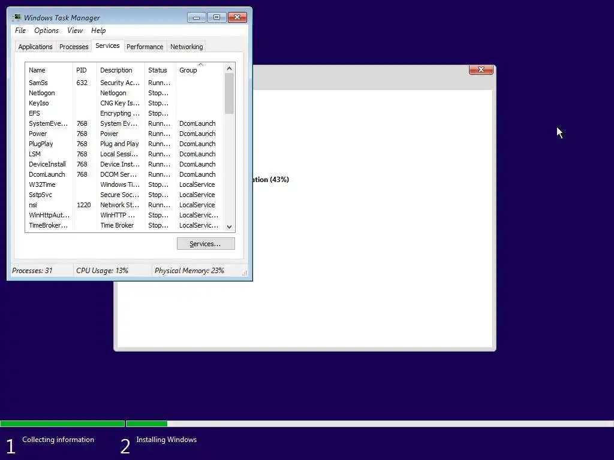Minimize the Windows Task Manager window

(x=197, y=17)
